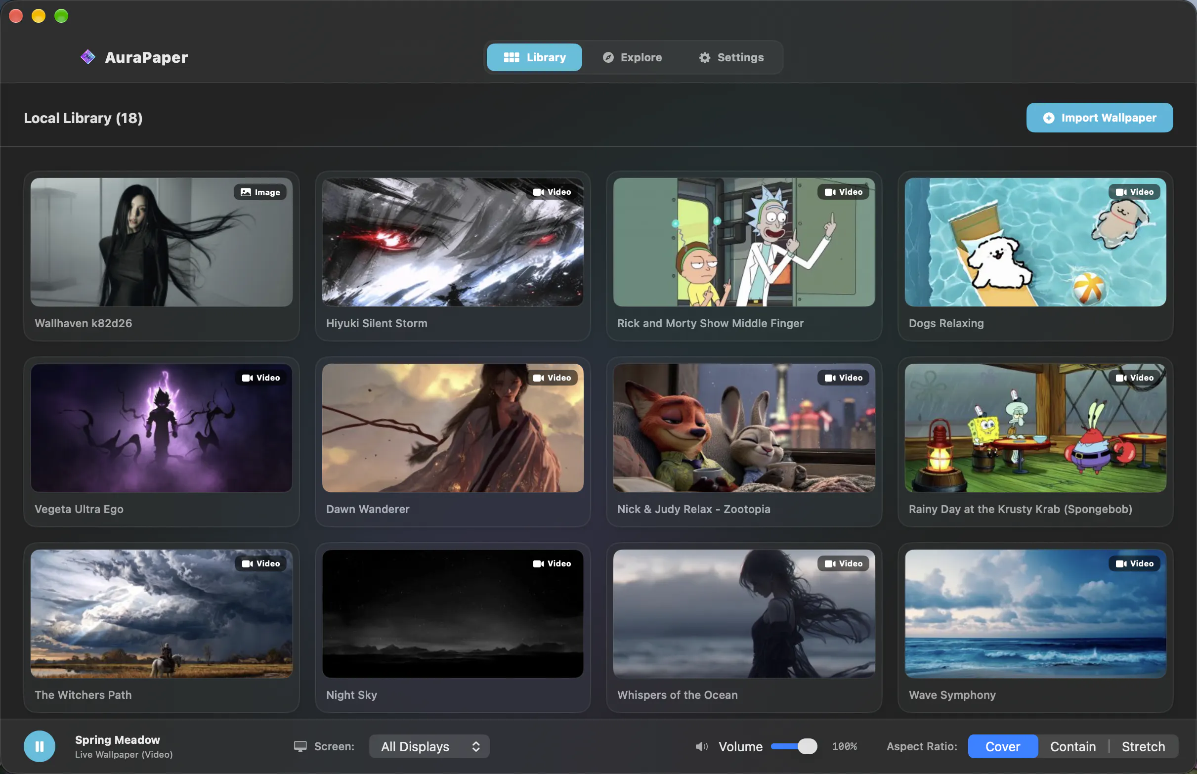
Task: Select Contain aspect ratio
Action: coord(1073,746)
